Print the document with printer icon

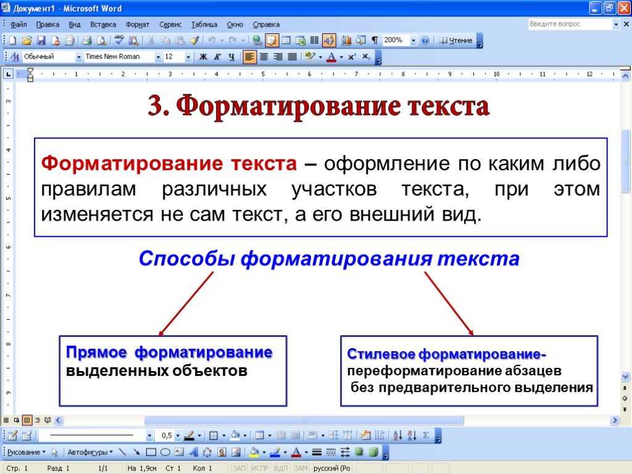86,40
